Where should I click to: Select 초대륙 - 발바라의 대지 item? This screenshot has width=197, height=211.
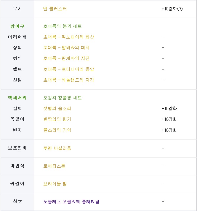coord(66,48)
